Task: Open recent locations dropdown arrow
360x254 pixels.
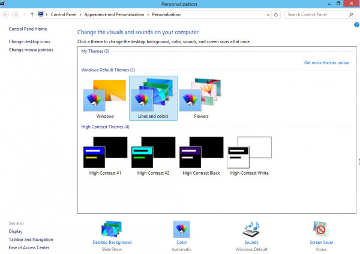Action: tap(24, 14)
